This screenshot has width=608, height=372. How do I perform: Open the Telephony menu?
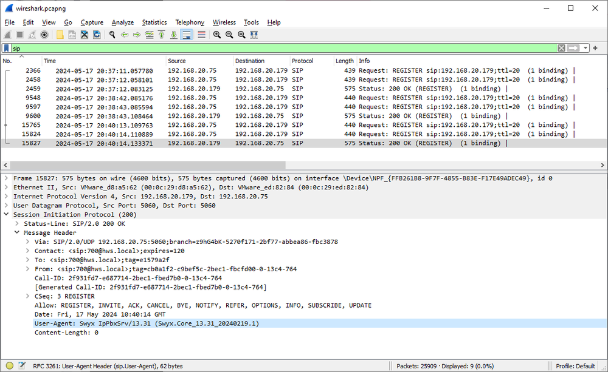(190, 22)
